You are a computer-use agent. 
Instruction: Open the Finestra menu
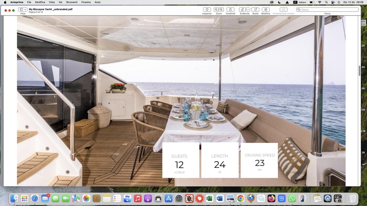coord(86,2)
